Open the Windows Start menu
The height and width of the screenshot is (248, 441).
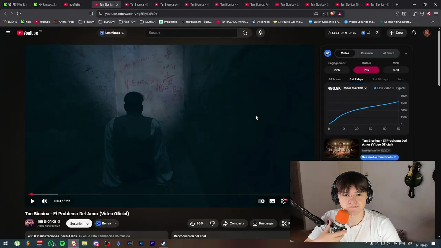(x=6, y=244)
